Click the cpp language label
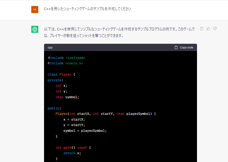 50,47
